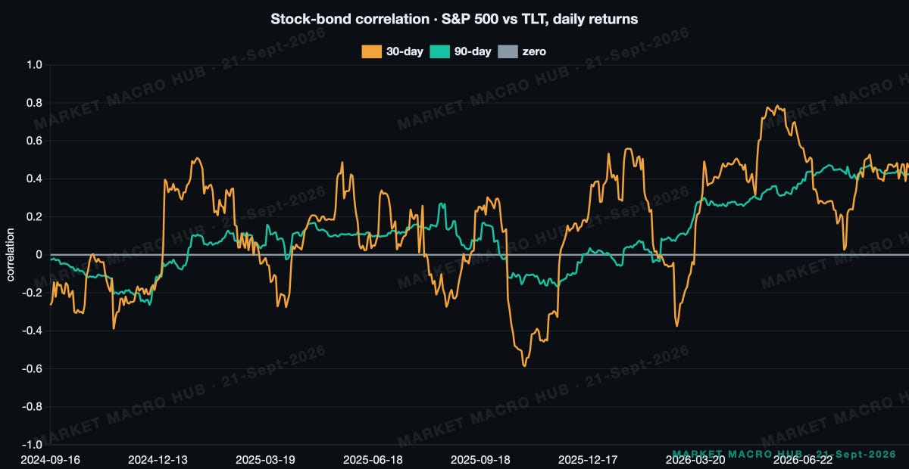Select the 0.8 y-axis tick label
This screenshot has width=909, height=469.
35,103
